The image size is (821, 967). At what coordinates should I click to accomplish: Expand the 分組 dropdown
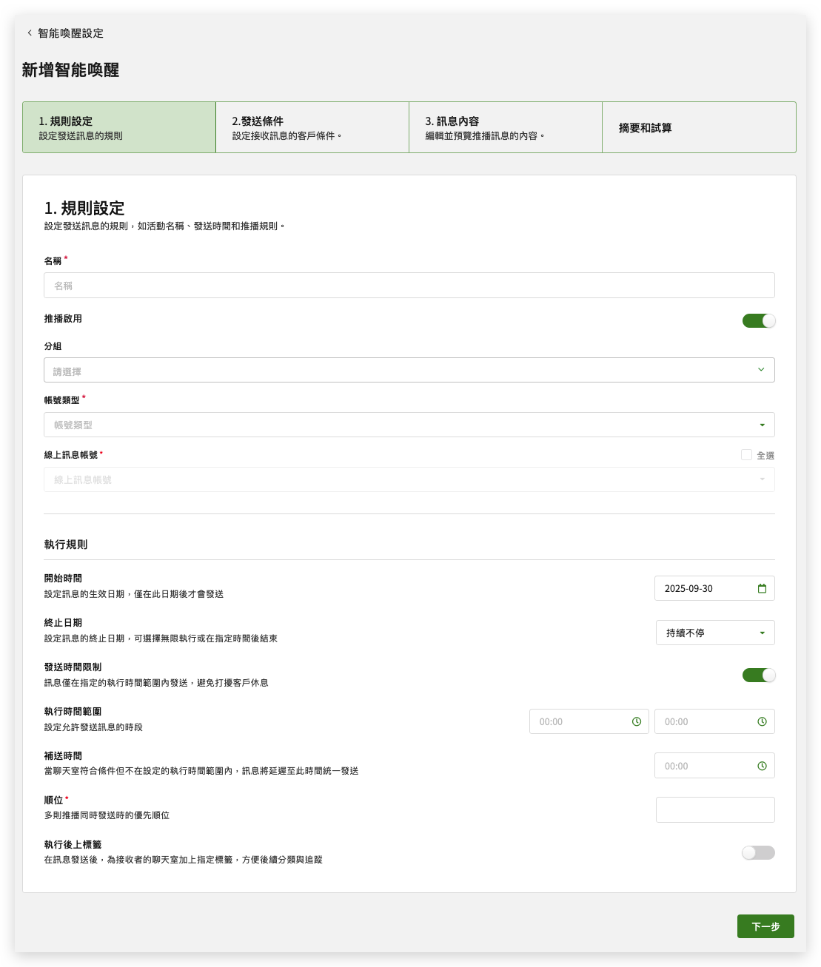tap(409, 370)
